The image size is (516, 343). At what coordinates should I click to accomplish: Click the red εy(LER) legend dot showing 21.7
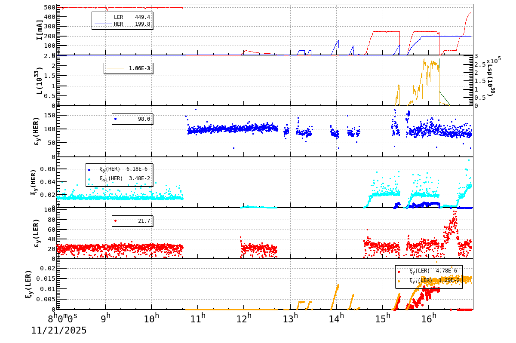pyautogui.click(x=115, y=221)
